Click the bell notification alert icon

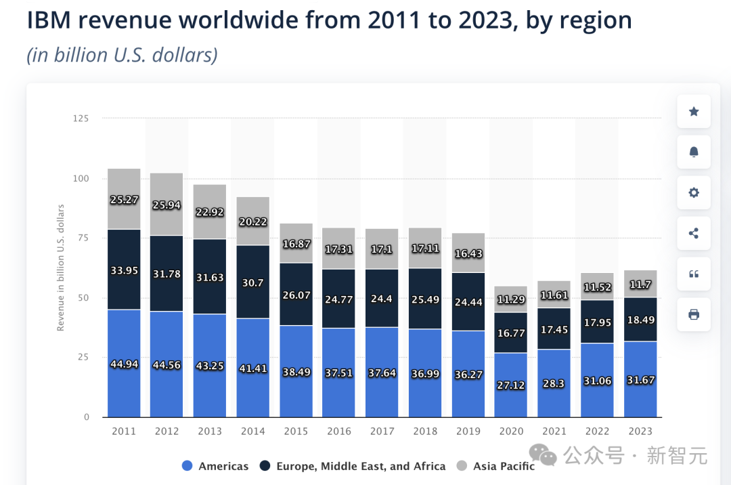click(694, 152)
